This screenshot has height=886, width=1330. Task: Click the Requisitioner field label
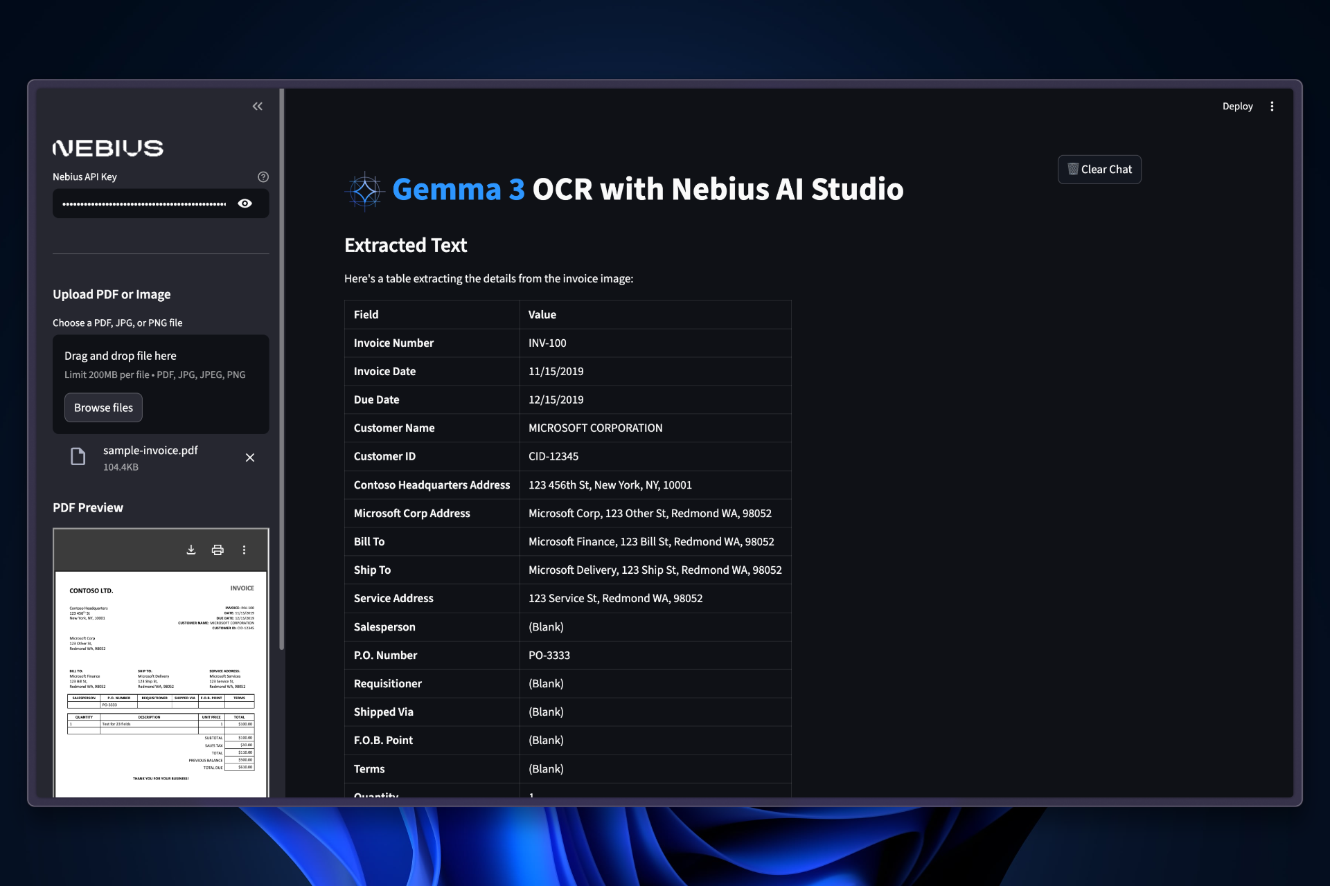tap(387, 683)
